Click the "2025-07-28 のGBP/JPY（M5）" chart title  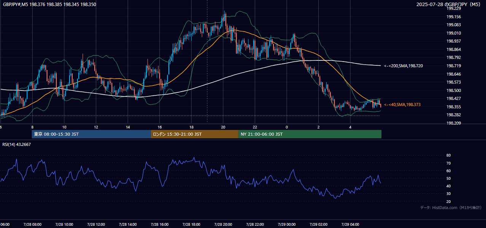449,5
